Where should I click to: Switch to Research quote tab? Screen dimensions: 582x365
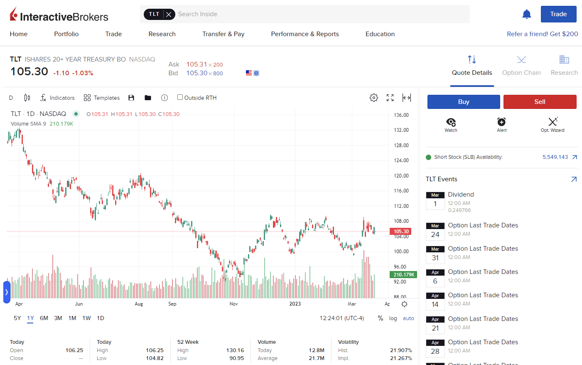tap(564, 66)
